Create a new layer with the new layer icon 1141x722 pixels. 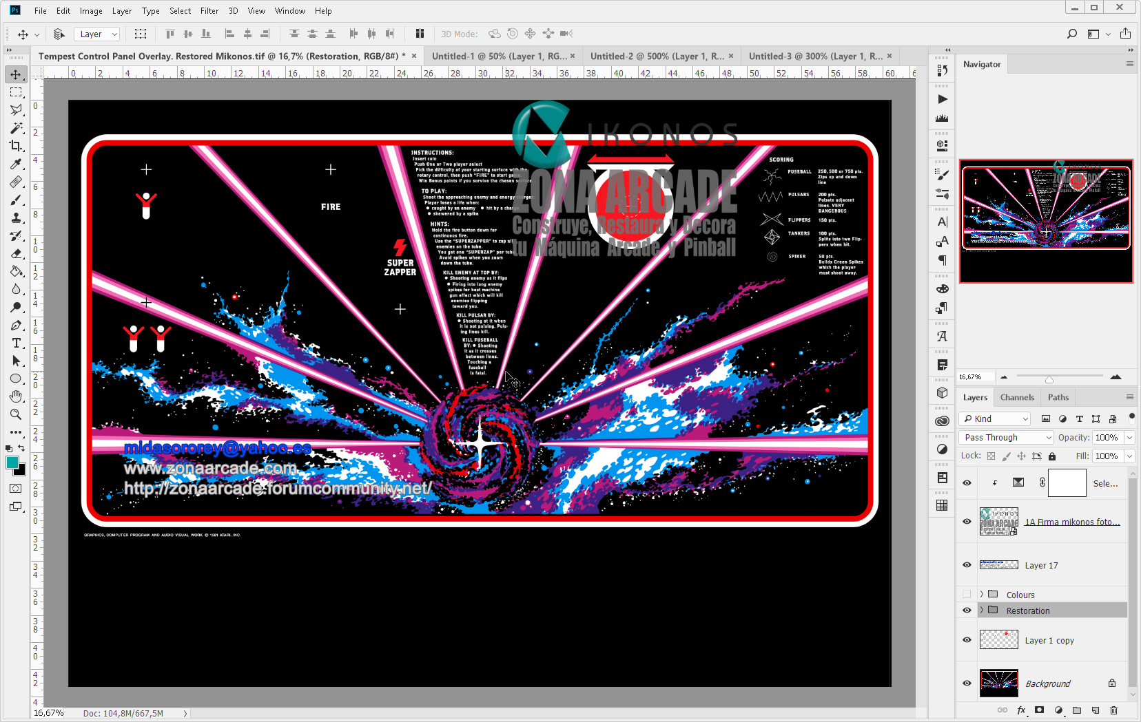(1096, 710)
